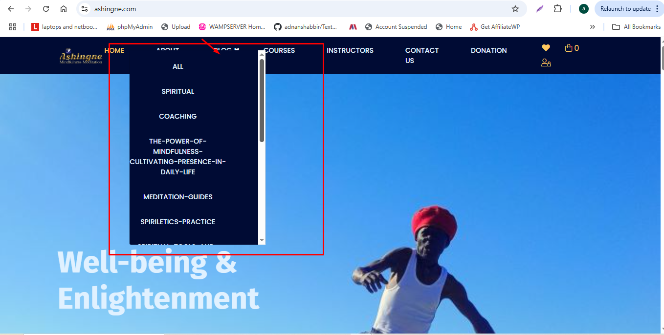This screenshot has width=664, height=335.
Task: Click the Well-being & Enlightenment heading
Action: click(x=158, y=280)
